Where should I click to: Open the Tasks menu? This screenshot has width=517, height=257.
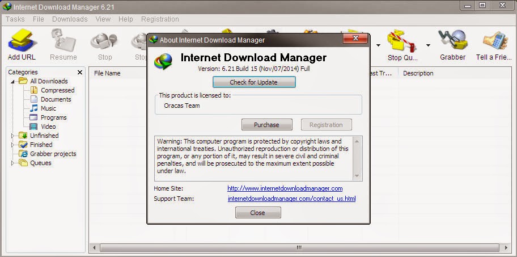15,19
